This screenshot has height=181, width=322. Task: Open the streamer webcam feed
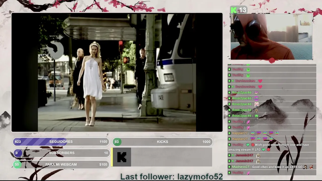point(272,37)
